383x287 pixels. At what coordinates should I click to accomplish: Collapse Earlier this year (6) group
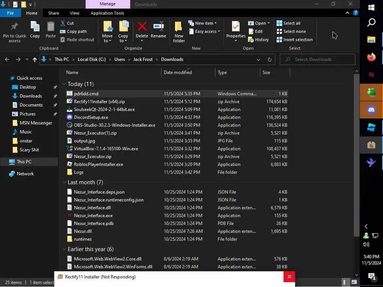[64, 249]
